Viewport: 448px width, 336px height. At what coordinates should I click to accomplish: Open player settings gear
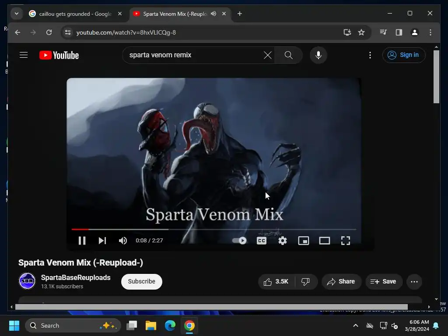click(283, 241)
